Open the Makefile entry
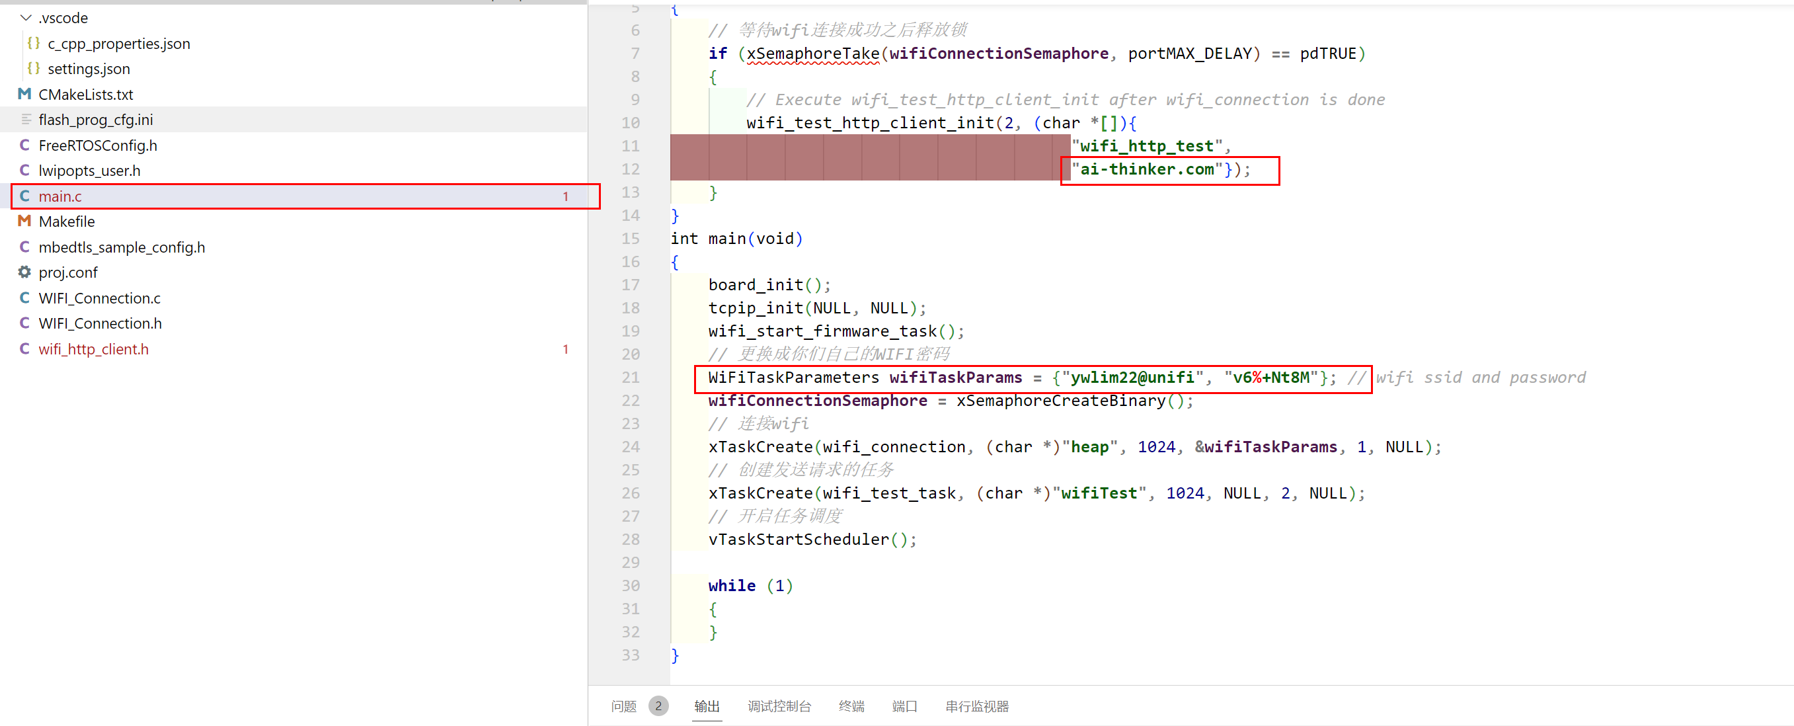The height and width of the screenshot is (726, 1794). tap(67, 221)
